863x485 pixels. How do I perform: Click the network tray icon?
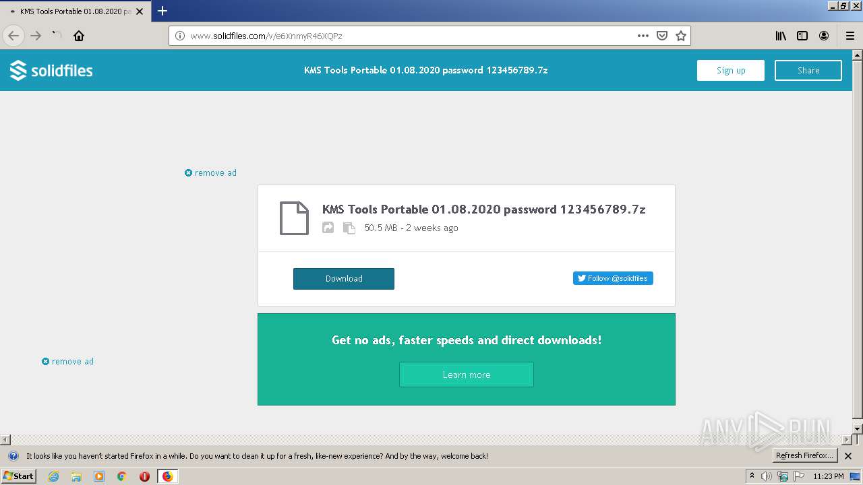point(783,476)
